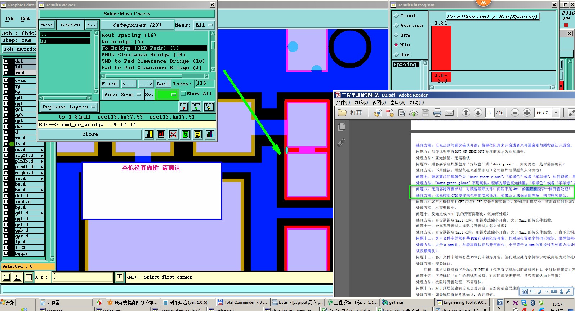
Task: Go to next page in Adobe Reader
Action: (x=478, y=113)
